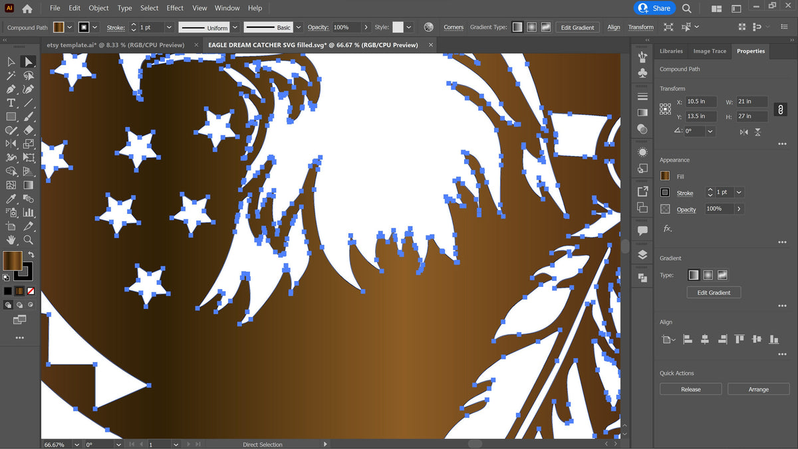Image resolution: width=798 pixels, height=449 pixels.
Task: Open the fill dropdown in control bar
Action: pos(70,27)
